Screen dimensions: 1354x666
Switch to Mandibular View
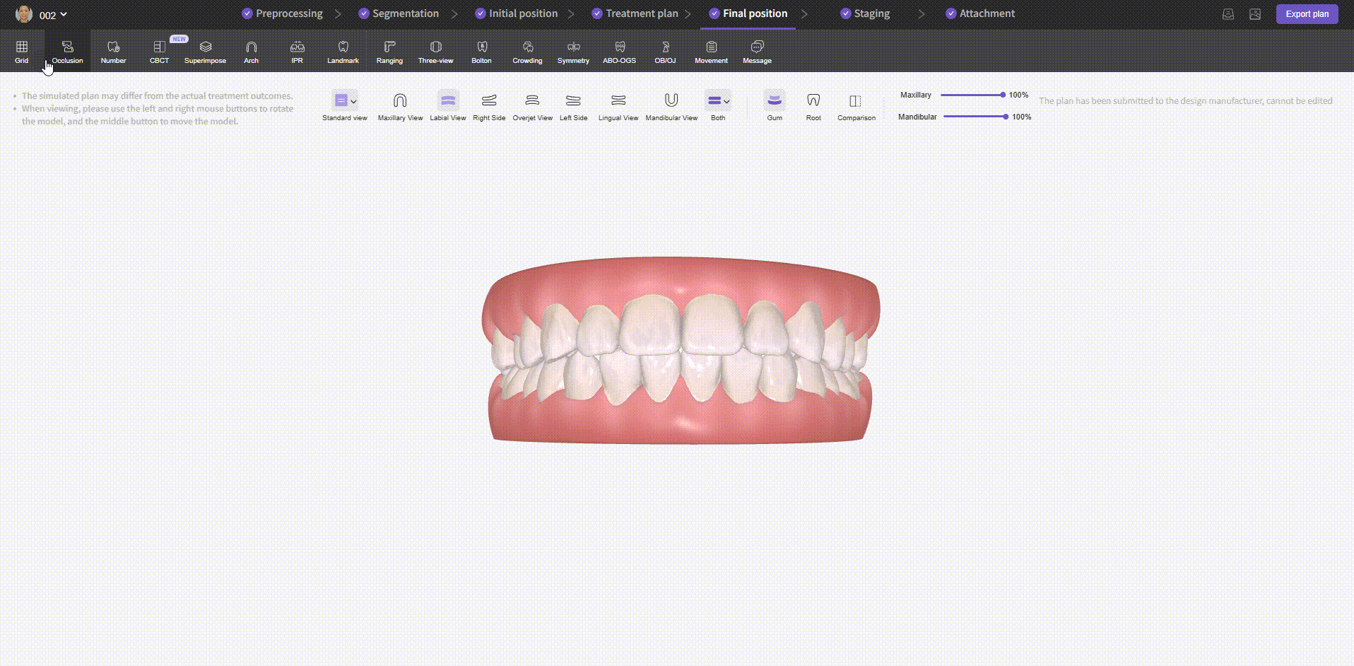pos(671,107)
